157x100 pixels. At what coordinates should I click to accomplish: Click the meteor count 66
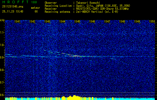point(36,11)
